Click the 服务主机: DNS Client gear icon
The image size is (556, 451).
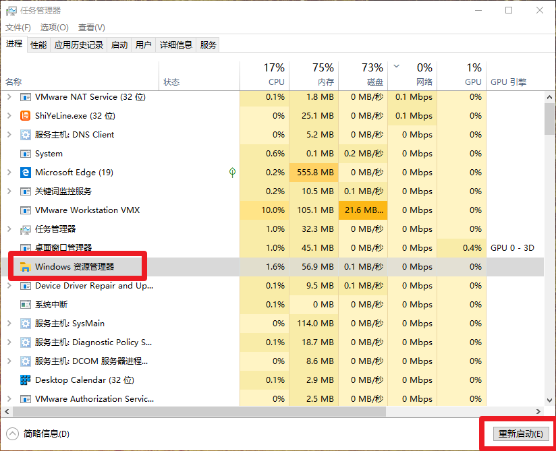[x=26, y=135]
